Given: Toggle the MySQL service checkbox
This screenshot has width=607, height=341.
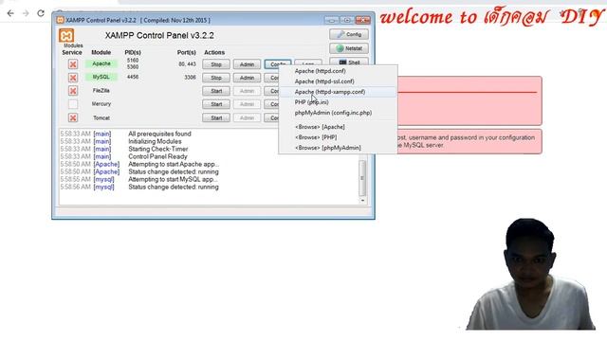Looking at the screenshot, I should (x=73, y=78).
